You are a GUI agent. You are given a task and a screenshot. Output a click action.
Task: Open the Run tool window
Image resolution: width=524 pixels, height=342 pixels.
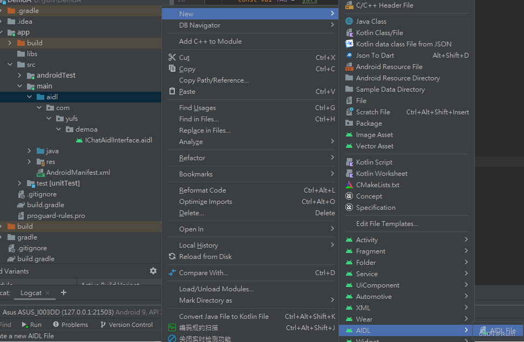coord(32,325)
